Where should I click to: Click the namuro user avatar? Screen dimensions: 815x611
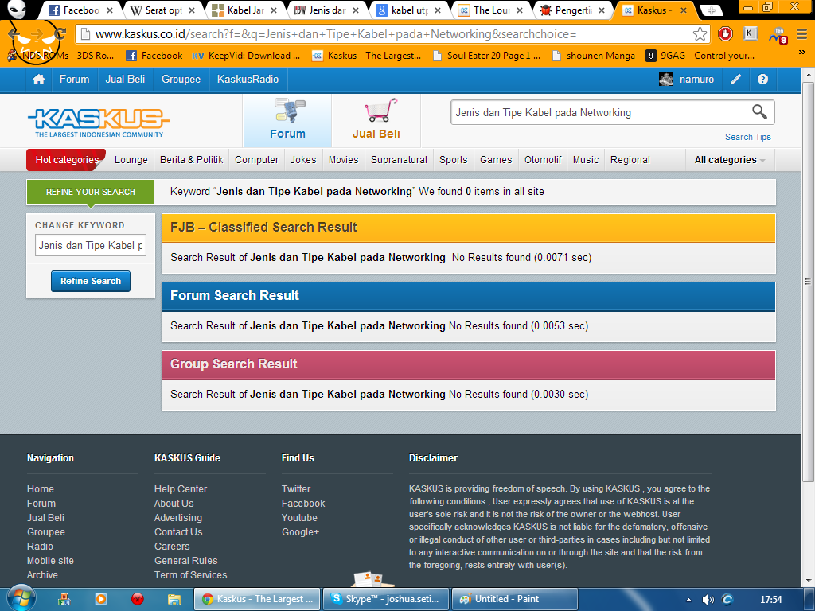click(x=666, y=79)
